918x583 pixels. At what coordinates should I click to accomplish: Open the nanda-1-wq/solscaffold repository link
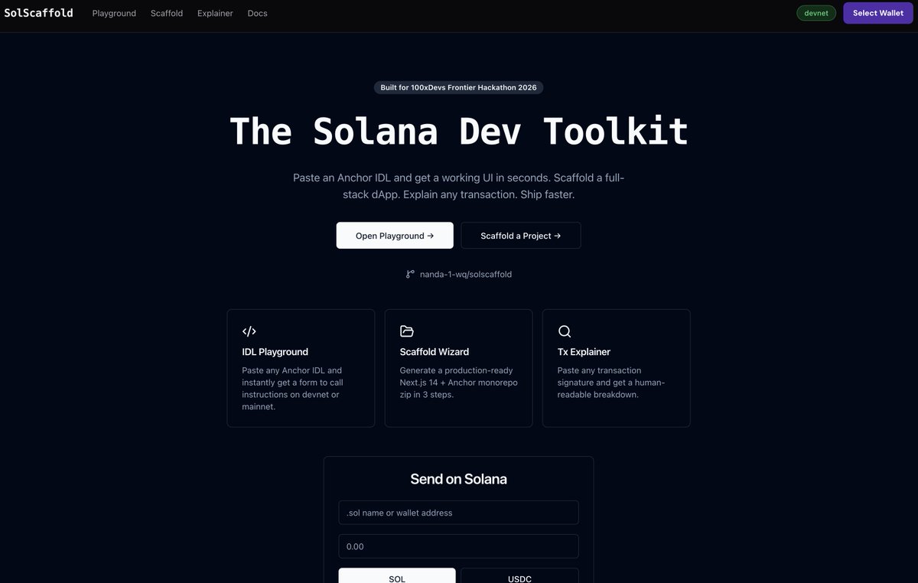(466, 274)
